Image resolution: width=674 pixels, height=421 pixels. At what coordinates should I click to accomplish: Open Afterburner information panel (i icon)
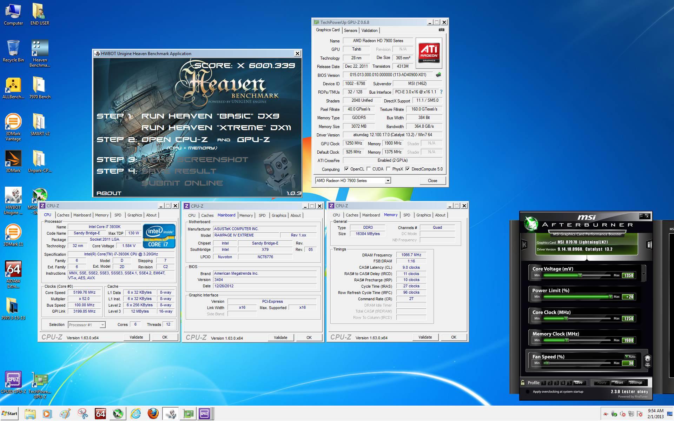click(649, 245)
